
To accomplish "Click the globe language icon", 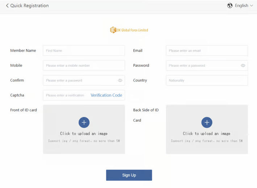I will (230, 5).
